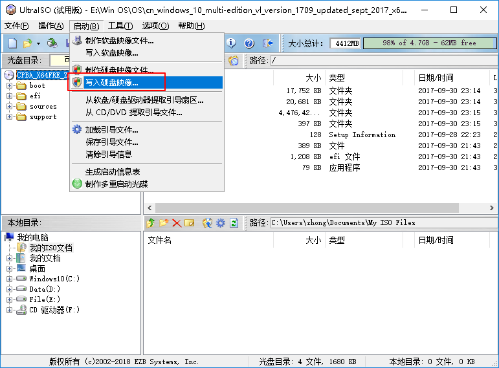This screenshot has width=499, height=368.
Task: Open the 文件(F) menu
Action: click(17, 26)
